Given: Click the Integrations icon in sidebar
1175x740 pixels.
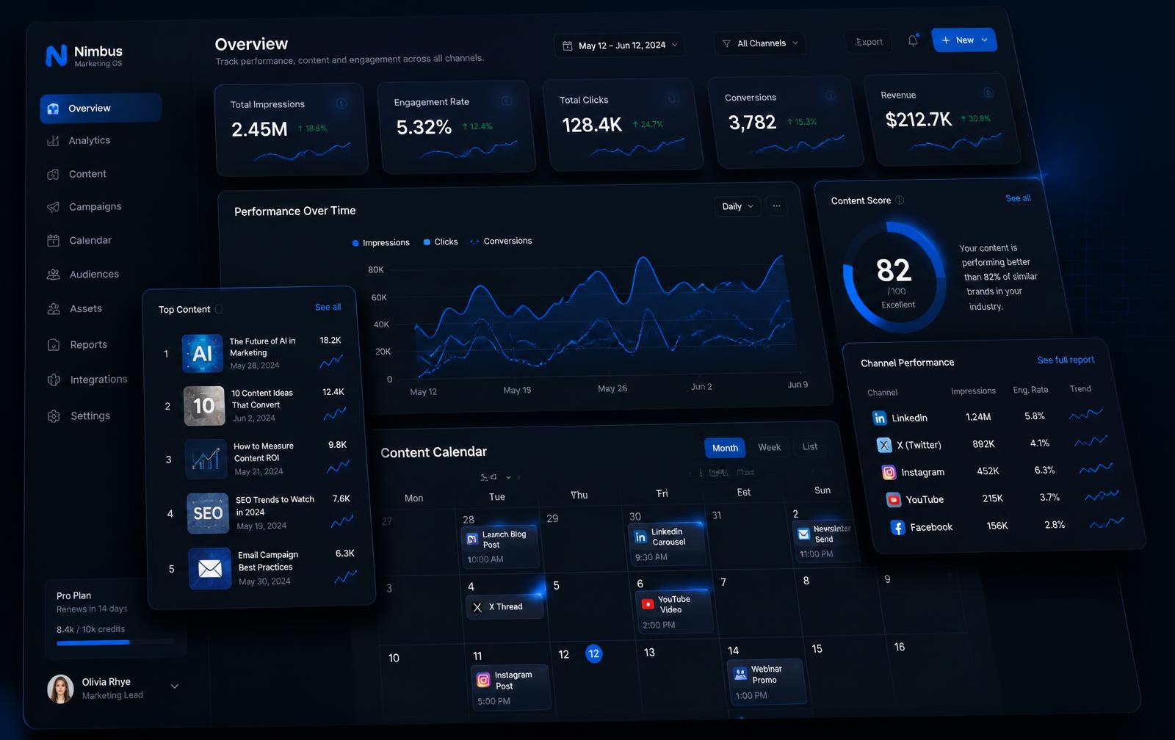Looking at the screenshot, I should click(54, 380).
